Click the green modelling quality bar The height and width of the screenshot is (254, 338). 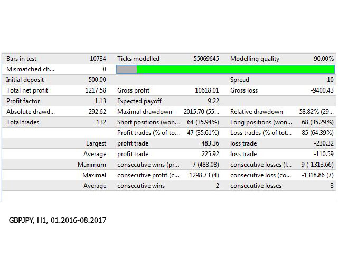click(235, 69)
